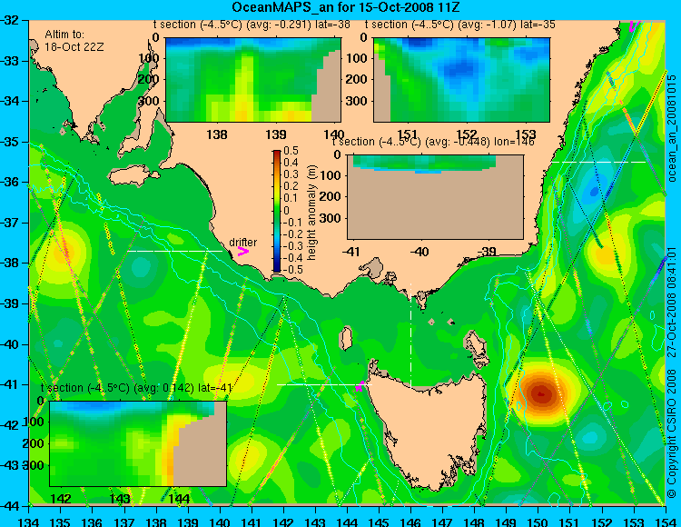Viewport: 681px width, 527px height.
Task: Click the '142' longitude label under the lat=-41 inset
Action: tap(61, 499)
